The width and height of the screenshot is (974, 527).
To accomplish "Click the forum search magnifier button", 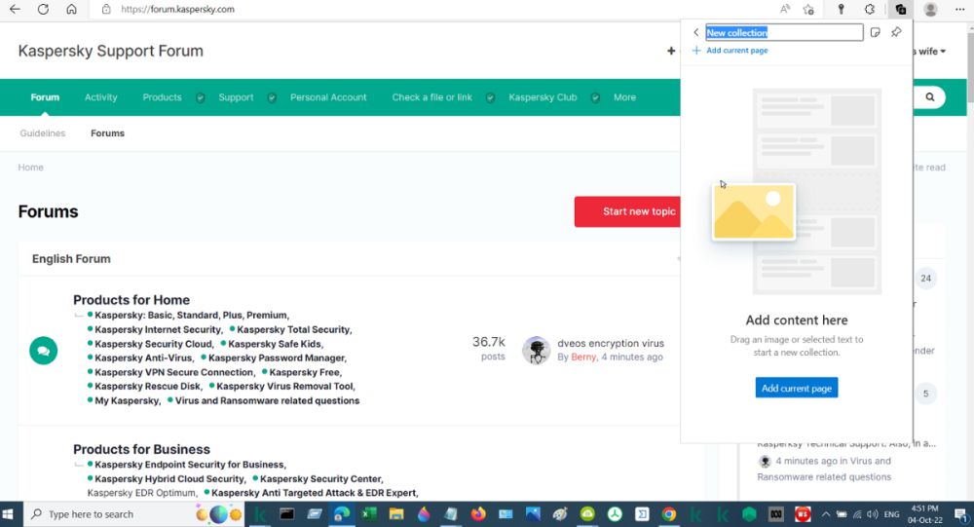I will (930, 97).
